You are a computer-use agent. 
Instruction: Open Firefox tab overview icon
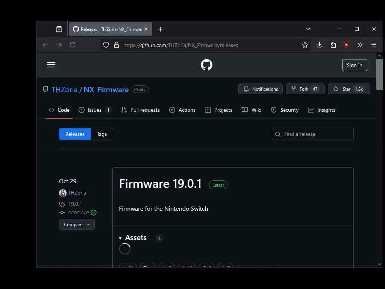[59, 29]
